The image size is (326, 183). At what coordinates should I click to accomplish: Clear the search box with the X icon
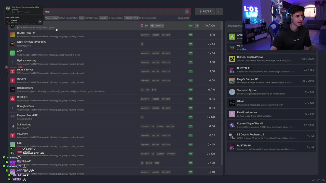(187, 11)
